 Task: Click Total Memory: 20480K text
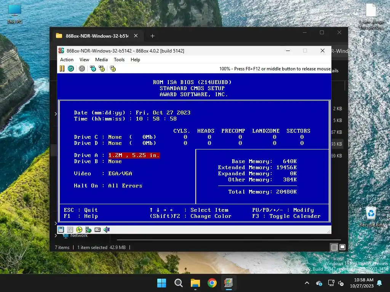pyautogui.click(x=262, y=192)
